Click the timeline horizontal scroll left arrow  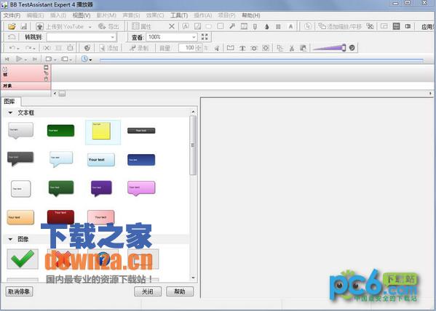(x=55, y=93)
